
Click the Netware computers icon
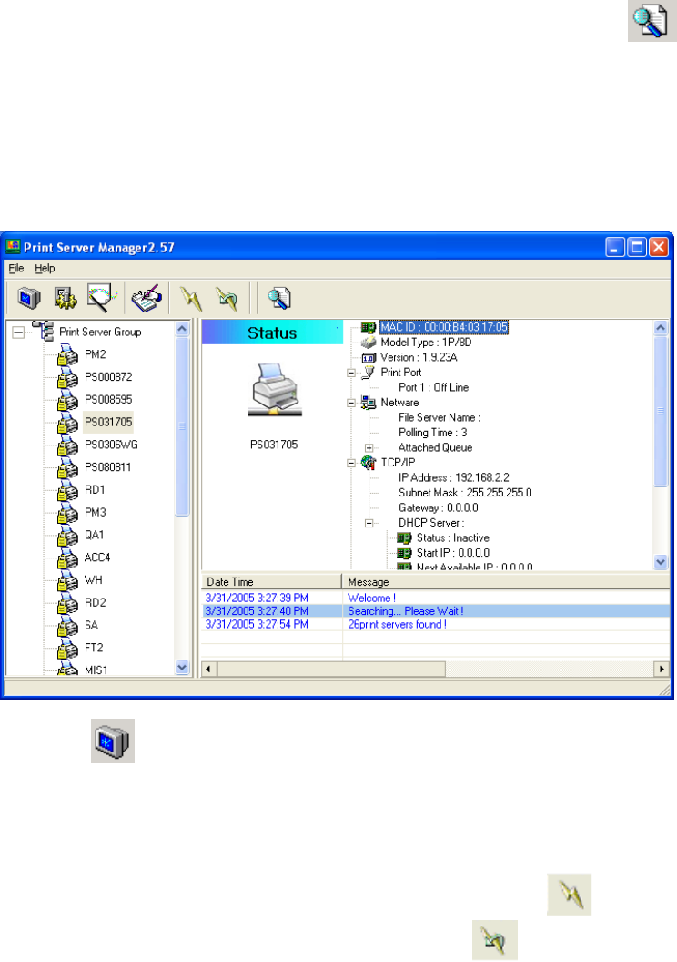coord(369,403)
